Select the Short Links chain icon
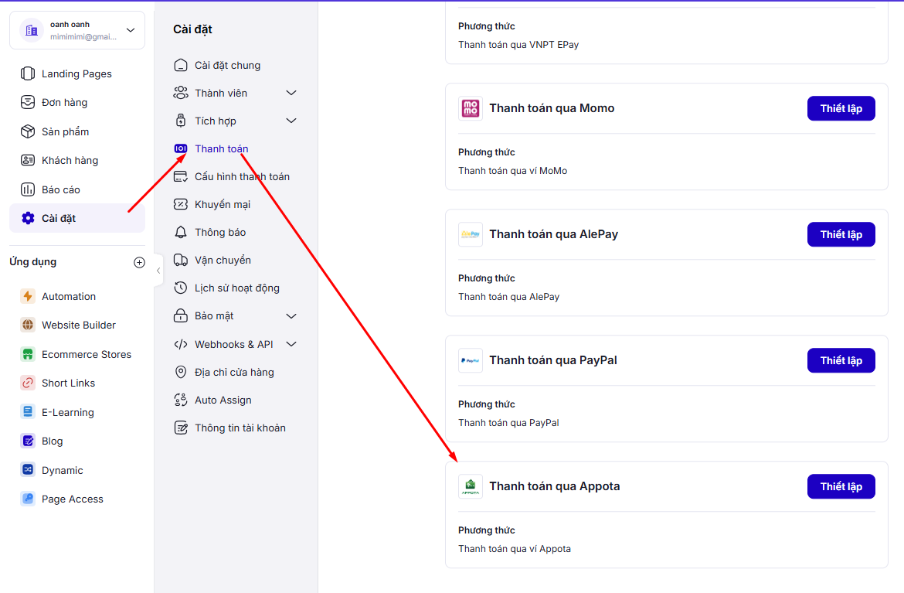The width and height of the screenshot is (904, 593). click(28, 383)
